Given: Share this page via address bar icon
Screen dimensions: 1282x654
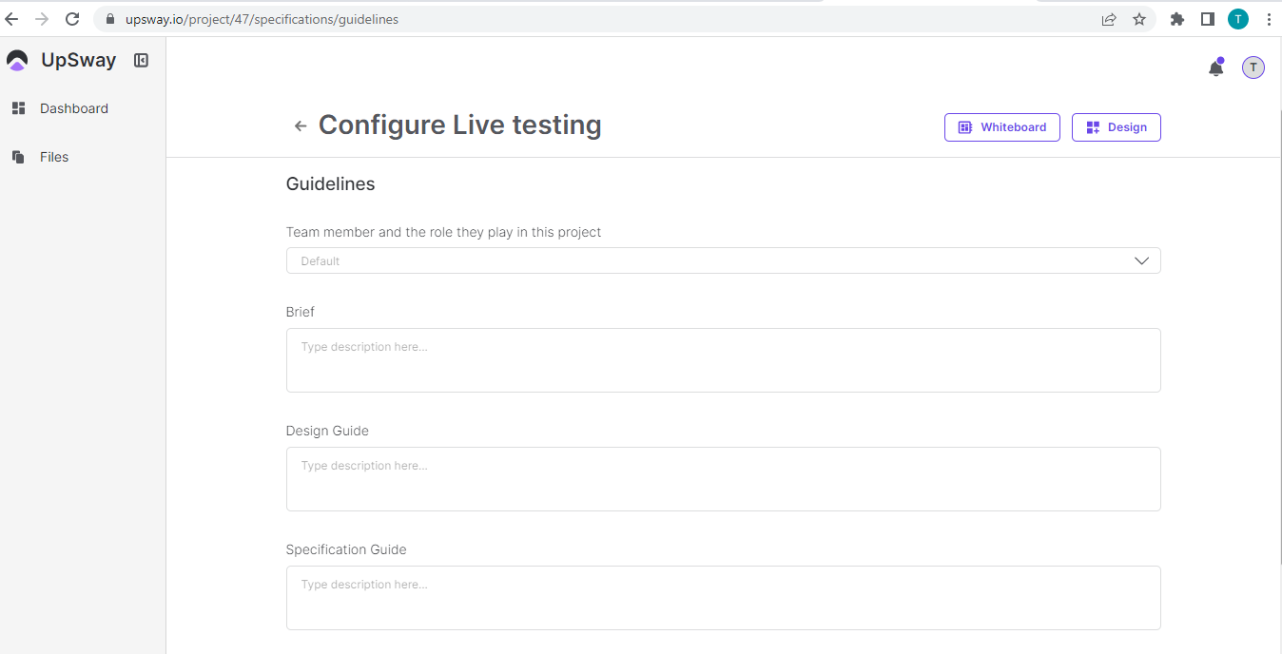Looking at the screenshot, I should [1109, 19].
